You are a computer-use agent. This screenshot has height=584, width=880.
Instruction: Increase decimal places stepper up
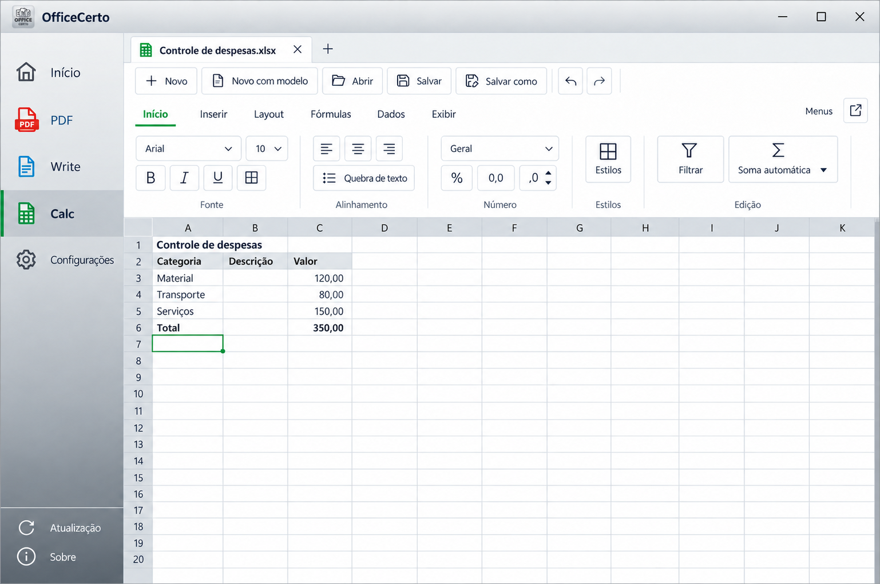click(548, 173)
